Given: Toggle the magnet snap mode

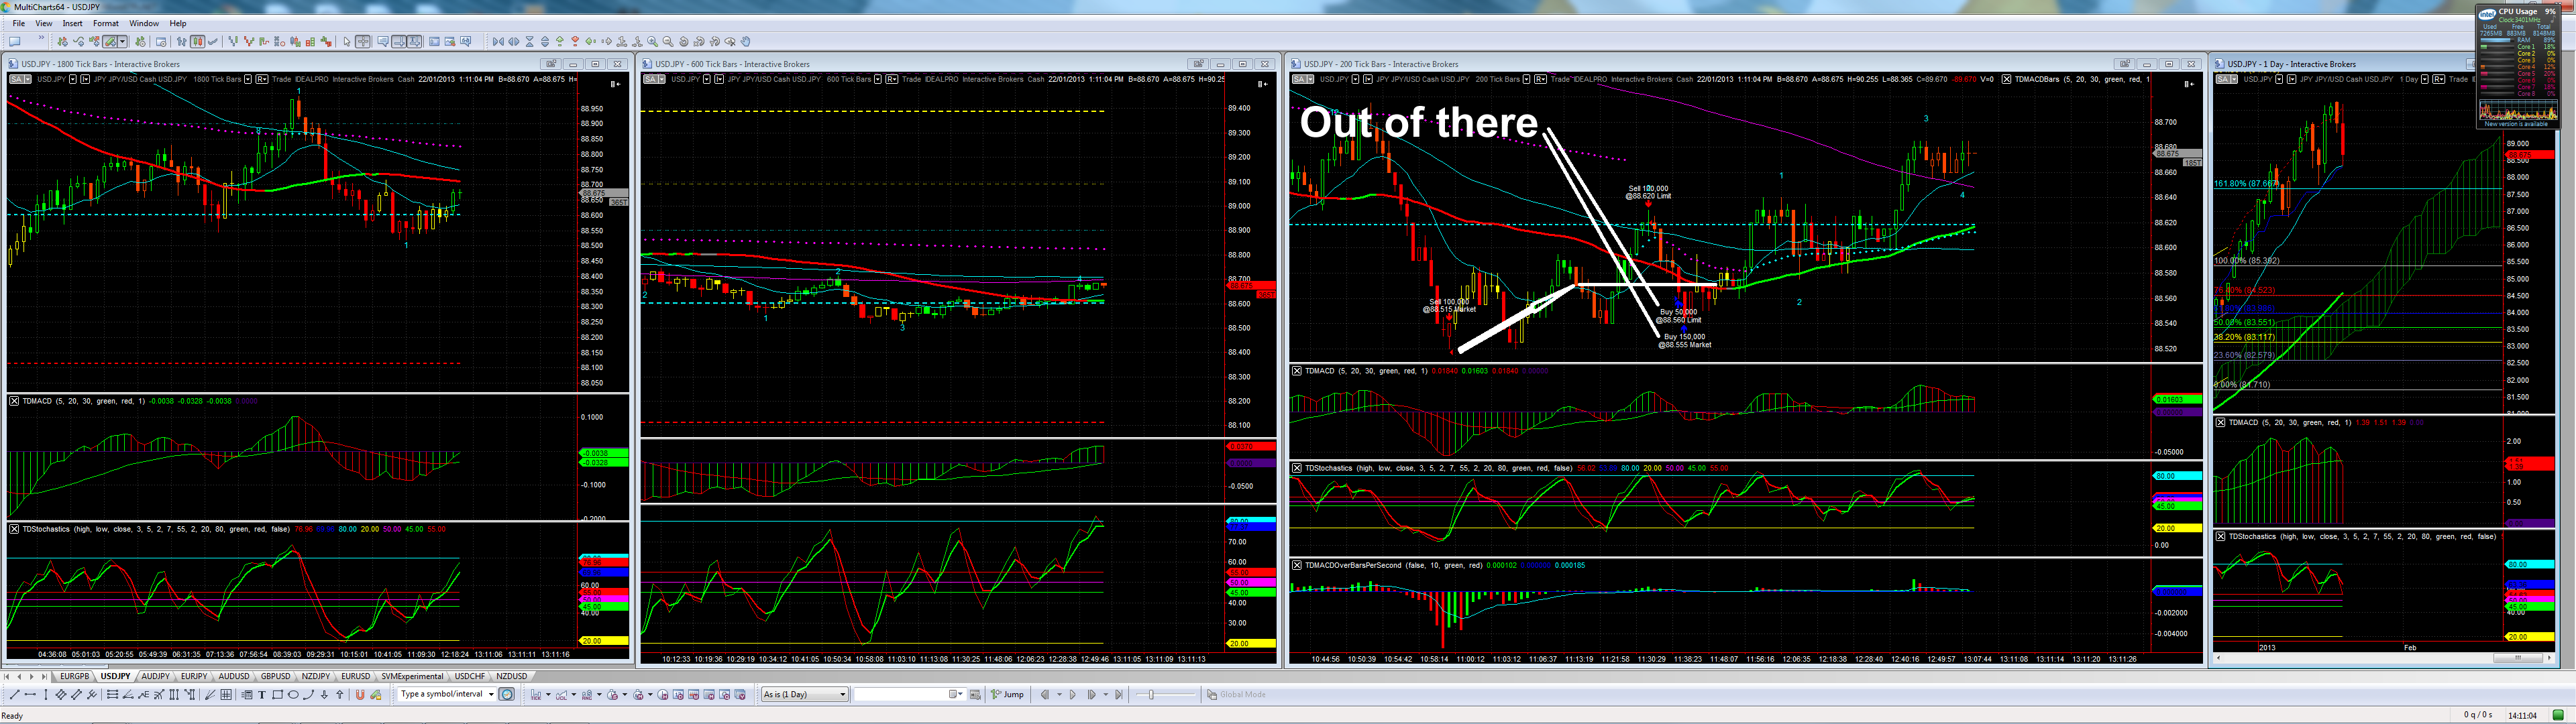Looking at the screenshot, I should click(x=360, y=695).
